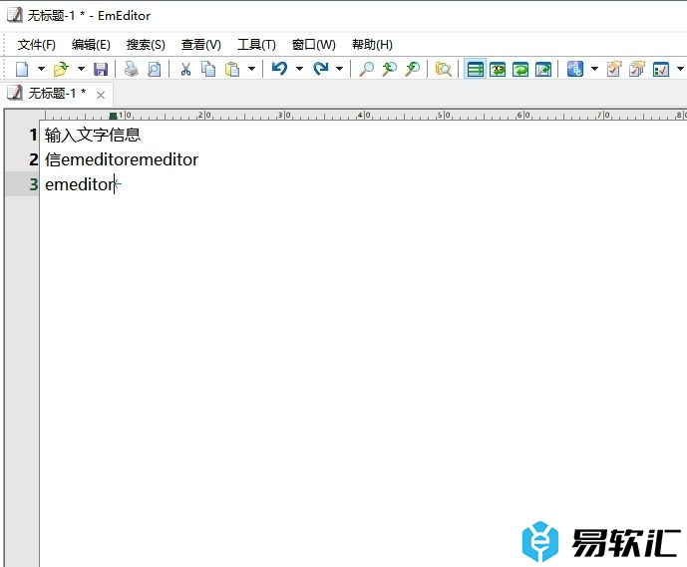Open the 编辑(E) menu
Image resolution: width=687 pixels, height=567 pixels.
tap(91, 44)
